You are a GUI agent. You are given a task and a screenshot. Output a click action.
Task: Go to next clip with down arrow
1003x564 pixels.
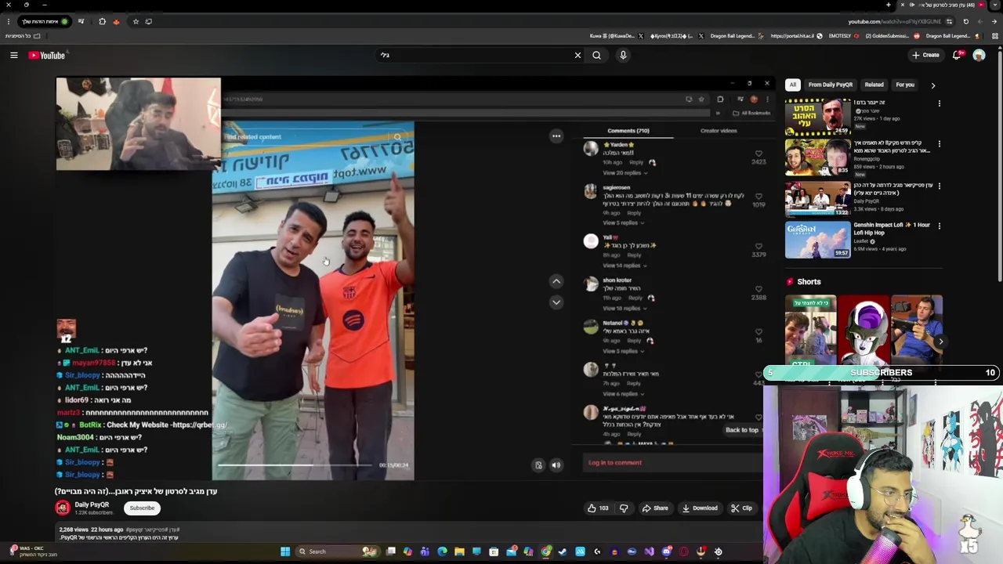tap(556, 302)
